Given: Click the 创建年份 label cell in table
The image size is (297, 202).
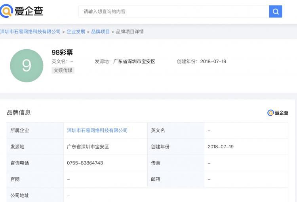Looking at the screenshot, I should click(x=176, y=147).
